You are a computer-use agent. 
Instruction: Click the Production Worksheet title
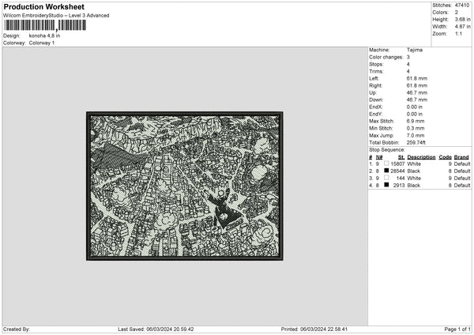43,6
